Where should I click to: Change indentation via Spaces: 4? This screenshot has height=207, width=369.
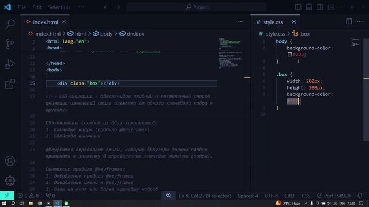pos(248,195)
